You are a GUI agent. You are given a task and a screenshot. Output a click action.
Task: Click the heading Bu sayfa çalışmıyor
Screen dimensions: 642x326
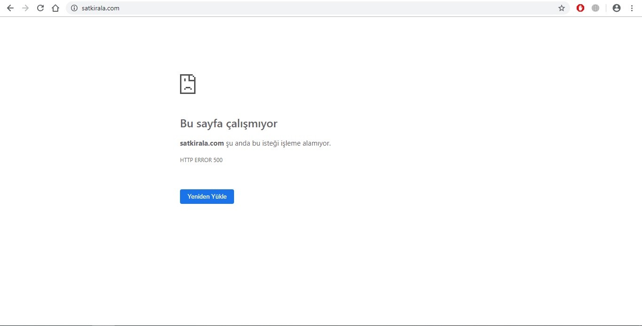(x=229, y=124)
